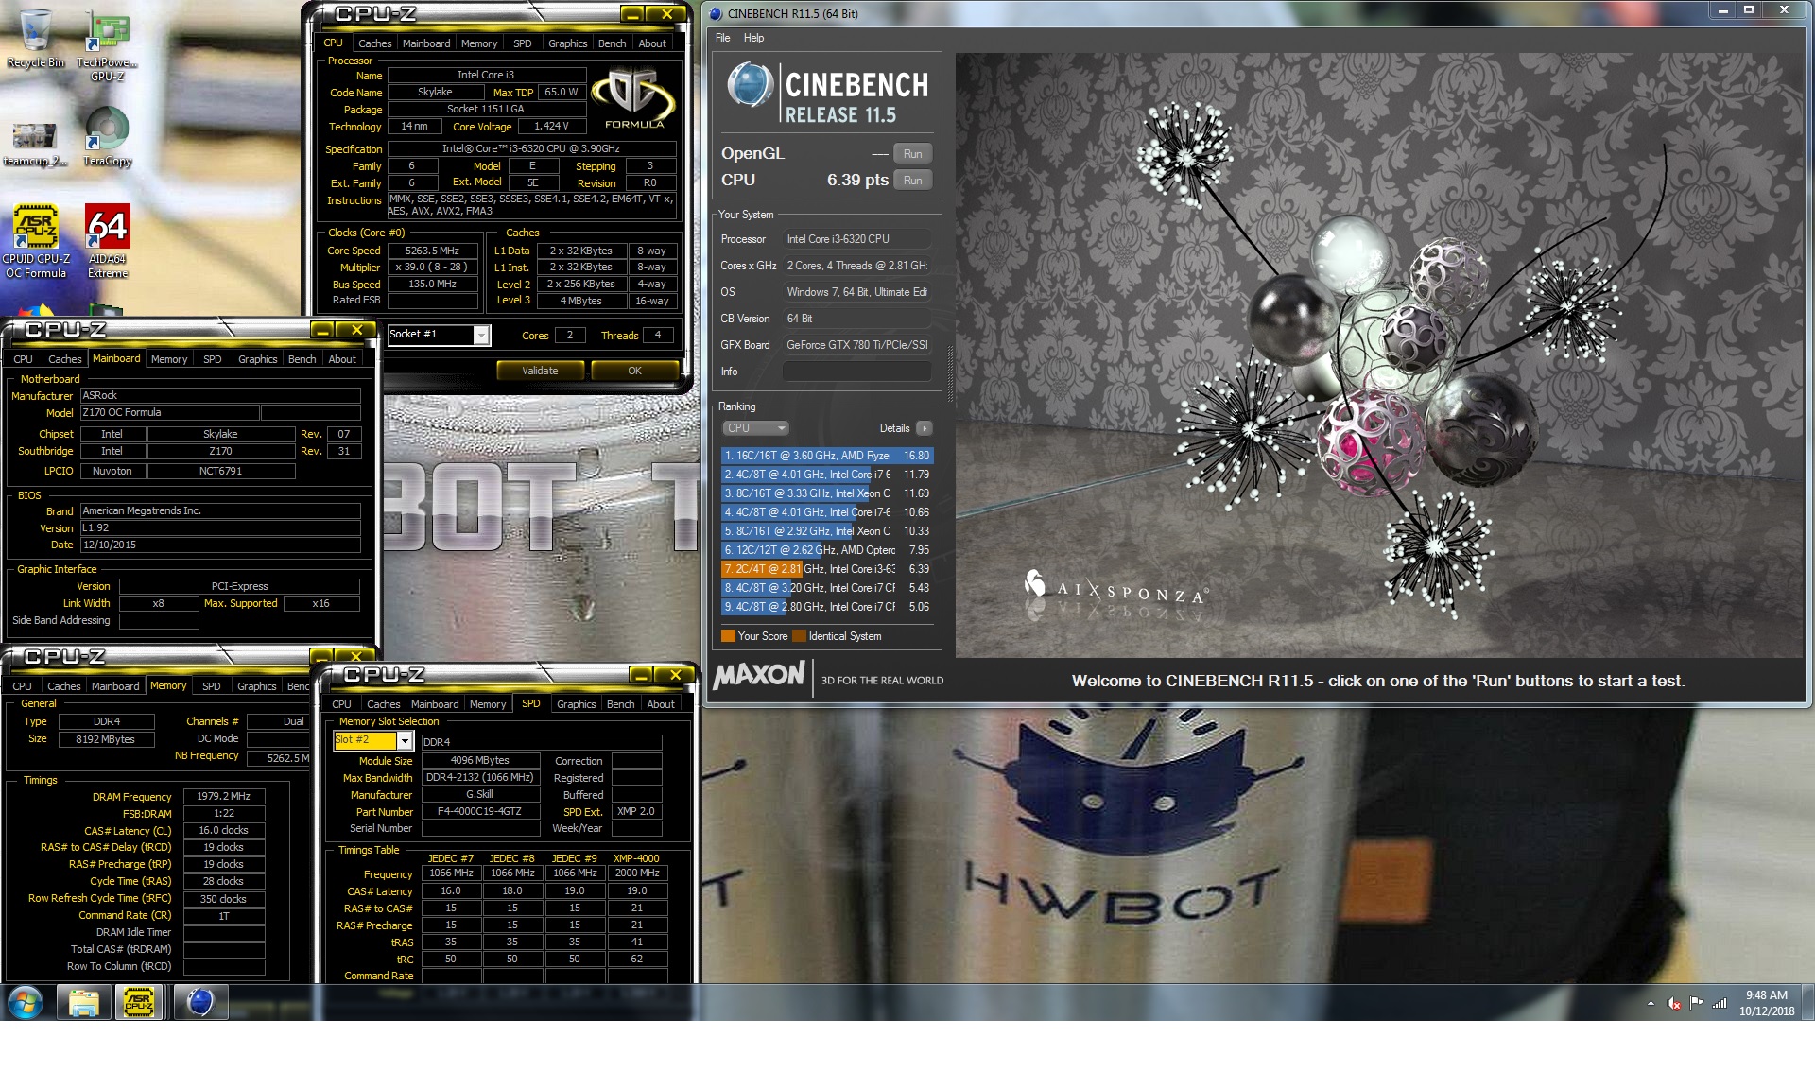Select SPD tab in Mainboard CPU-Z window

pos(213,359)
